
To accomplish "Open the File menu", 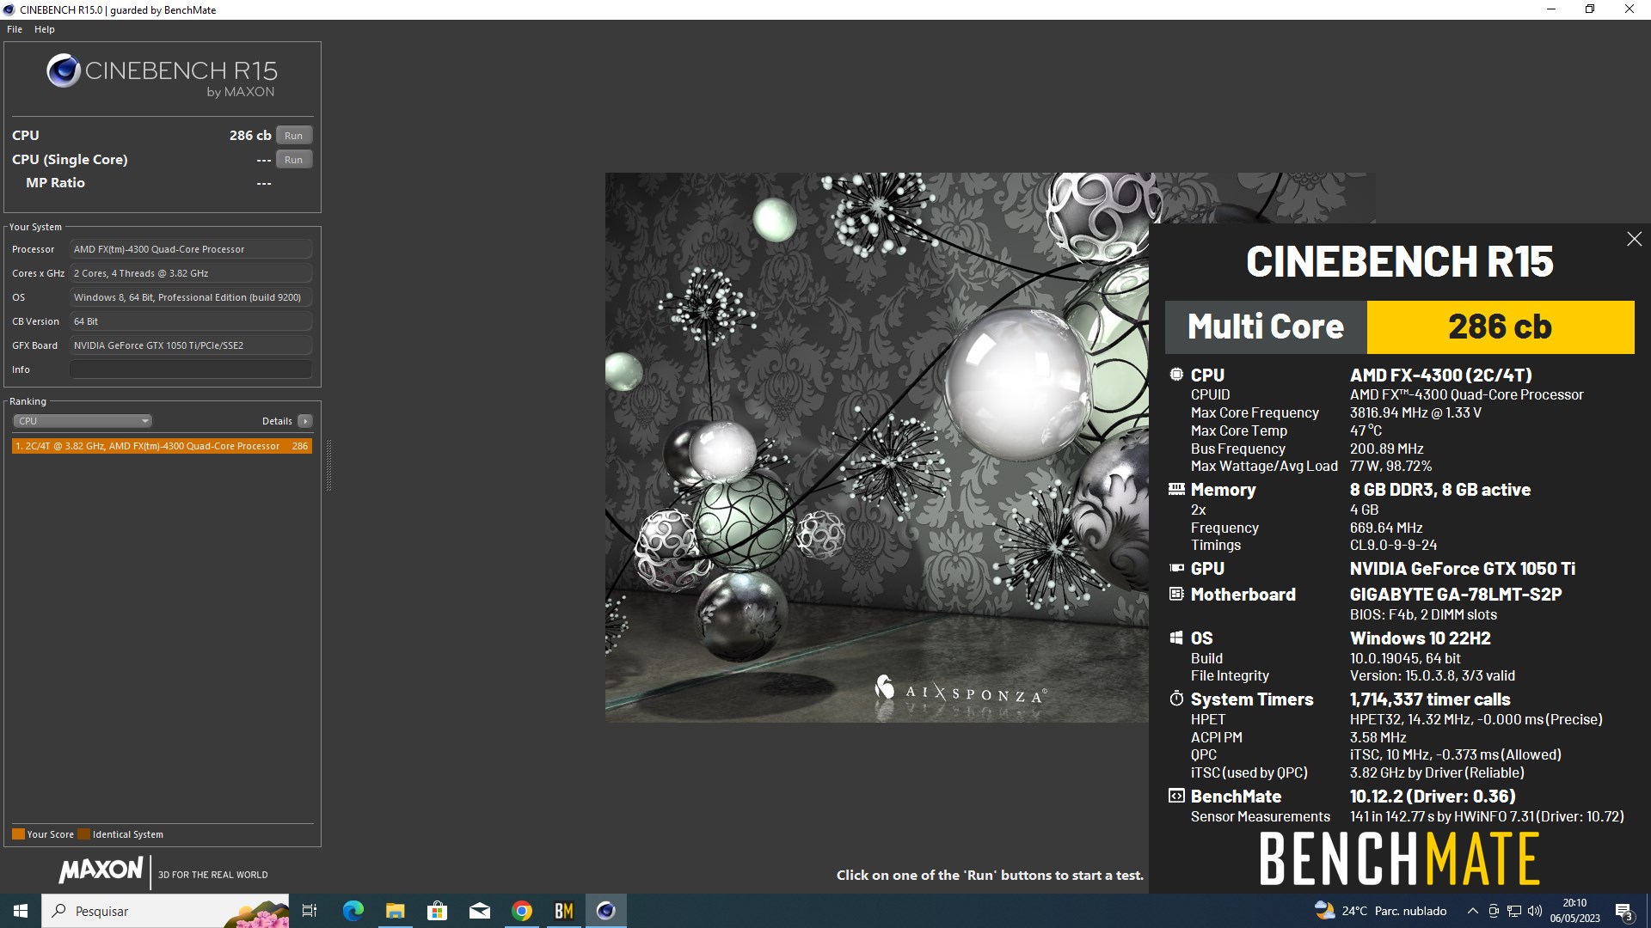I will click(x=15, y=29).
